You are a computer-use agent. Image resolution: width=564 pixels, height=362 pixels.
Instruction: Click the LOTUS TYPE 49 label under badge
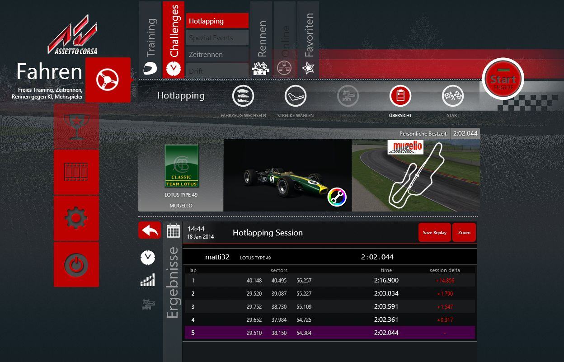[x=181, y=195]
